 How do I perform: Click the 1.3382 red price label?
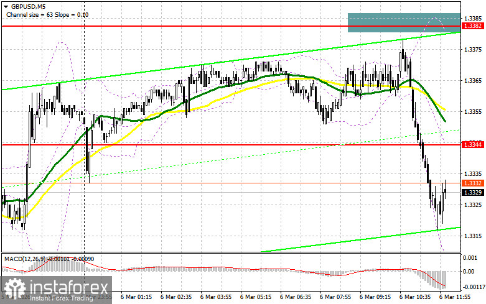point(472,26)
